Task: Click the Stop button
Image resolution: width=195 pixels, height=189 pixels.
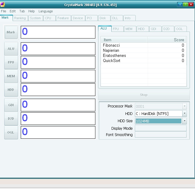Action: tap(144, 95)
